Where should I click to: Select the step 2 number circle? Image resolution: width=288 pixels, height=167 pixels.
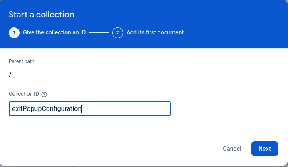click(x=117, y=32)
